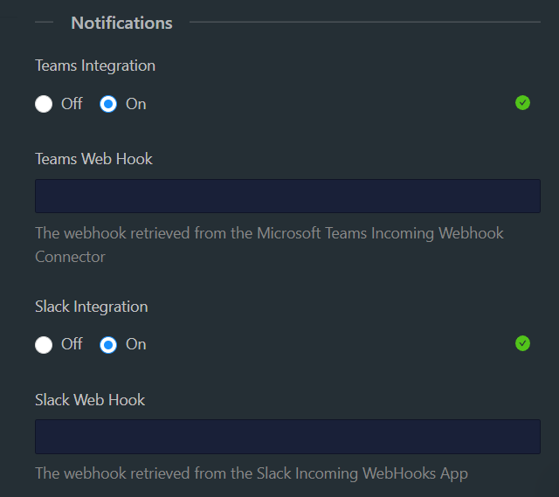Click the On text under Slack Integration
Screen dimensions: 559x497
tap(135, 344)
